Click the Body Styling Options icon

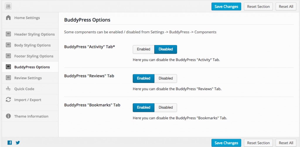pyautogui.click(x=8, y=45)
